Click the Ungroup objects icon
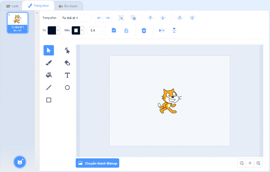 tap(133, 18)
